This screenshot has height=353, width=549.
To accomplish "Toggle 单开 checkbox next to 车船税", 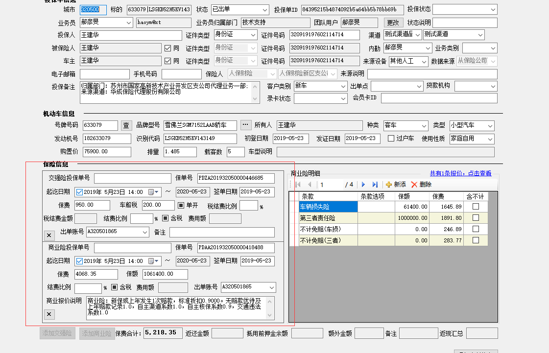I will coord(181,205).
